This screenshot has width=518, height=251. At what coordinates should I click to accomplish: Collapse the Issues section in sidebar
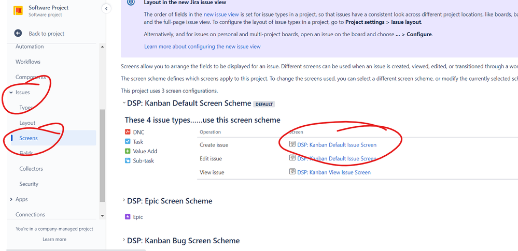pyautogui.click(x=11, y=92)
